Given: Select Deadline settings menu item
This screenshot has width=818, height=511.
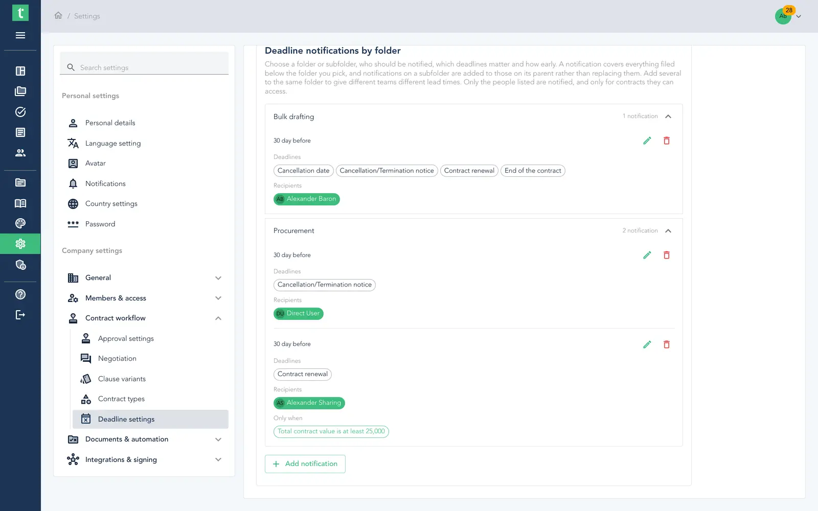Looking at the screenshot, I should (150, 419).
